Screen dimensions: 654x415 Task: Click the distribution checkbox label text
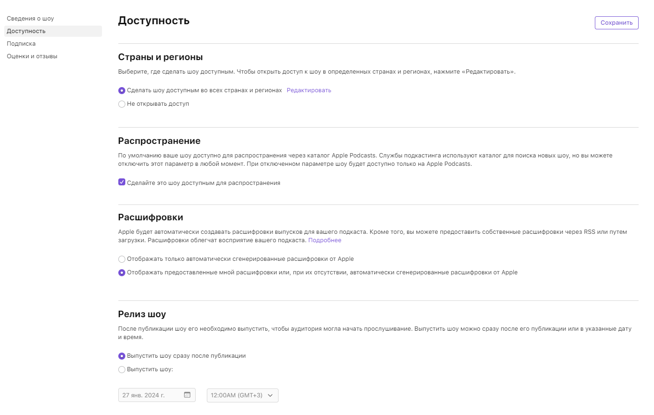204,183
